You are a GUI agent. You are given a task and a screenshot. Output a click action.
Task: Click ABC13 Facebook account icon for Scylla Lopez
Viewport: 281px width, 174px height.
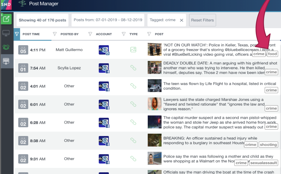coord(104,68)
